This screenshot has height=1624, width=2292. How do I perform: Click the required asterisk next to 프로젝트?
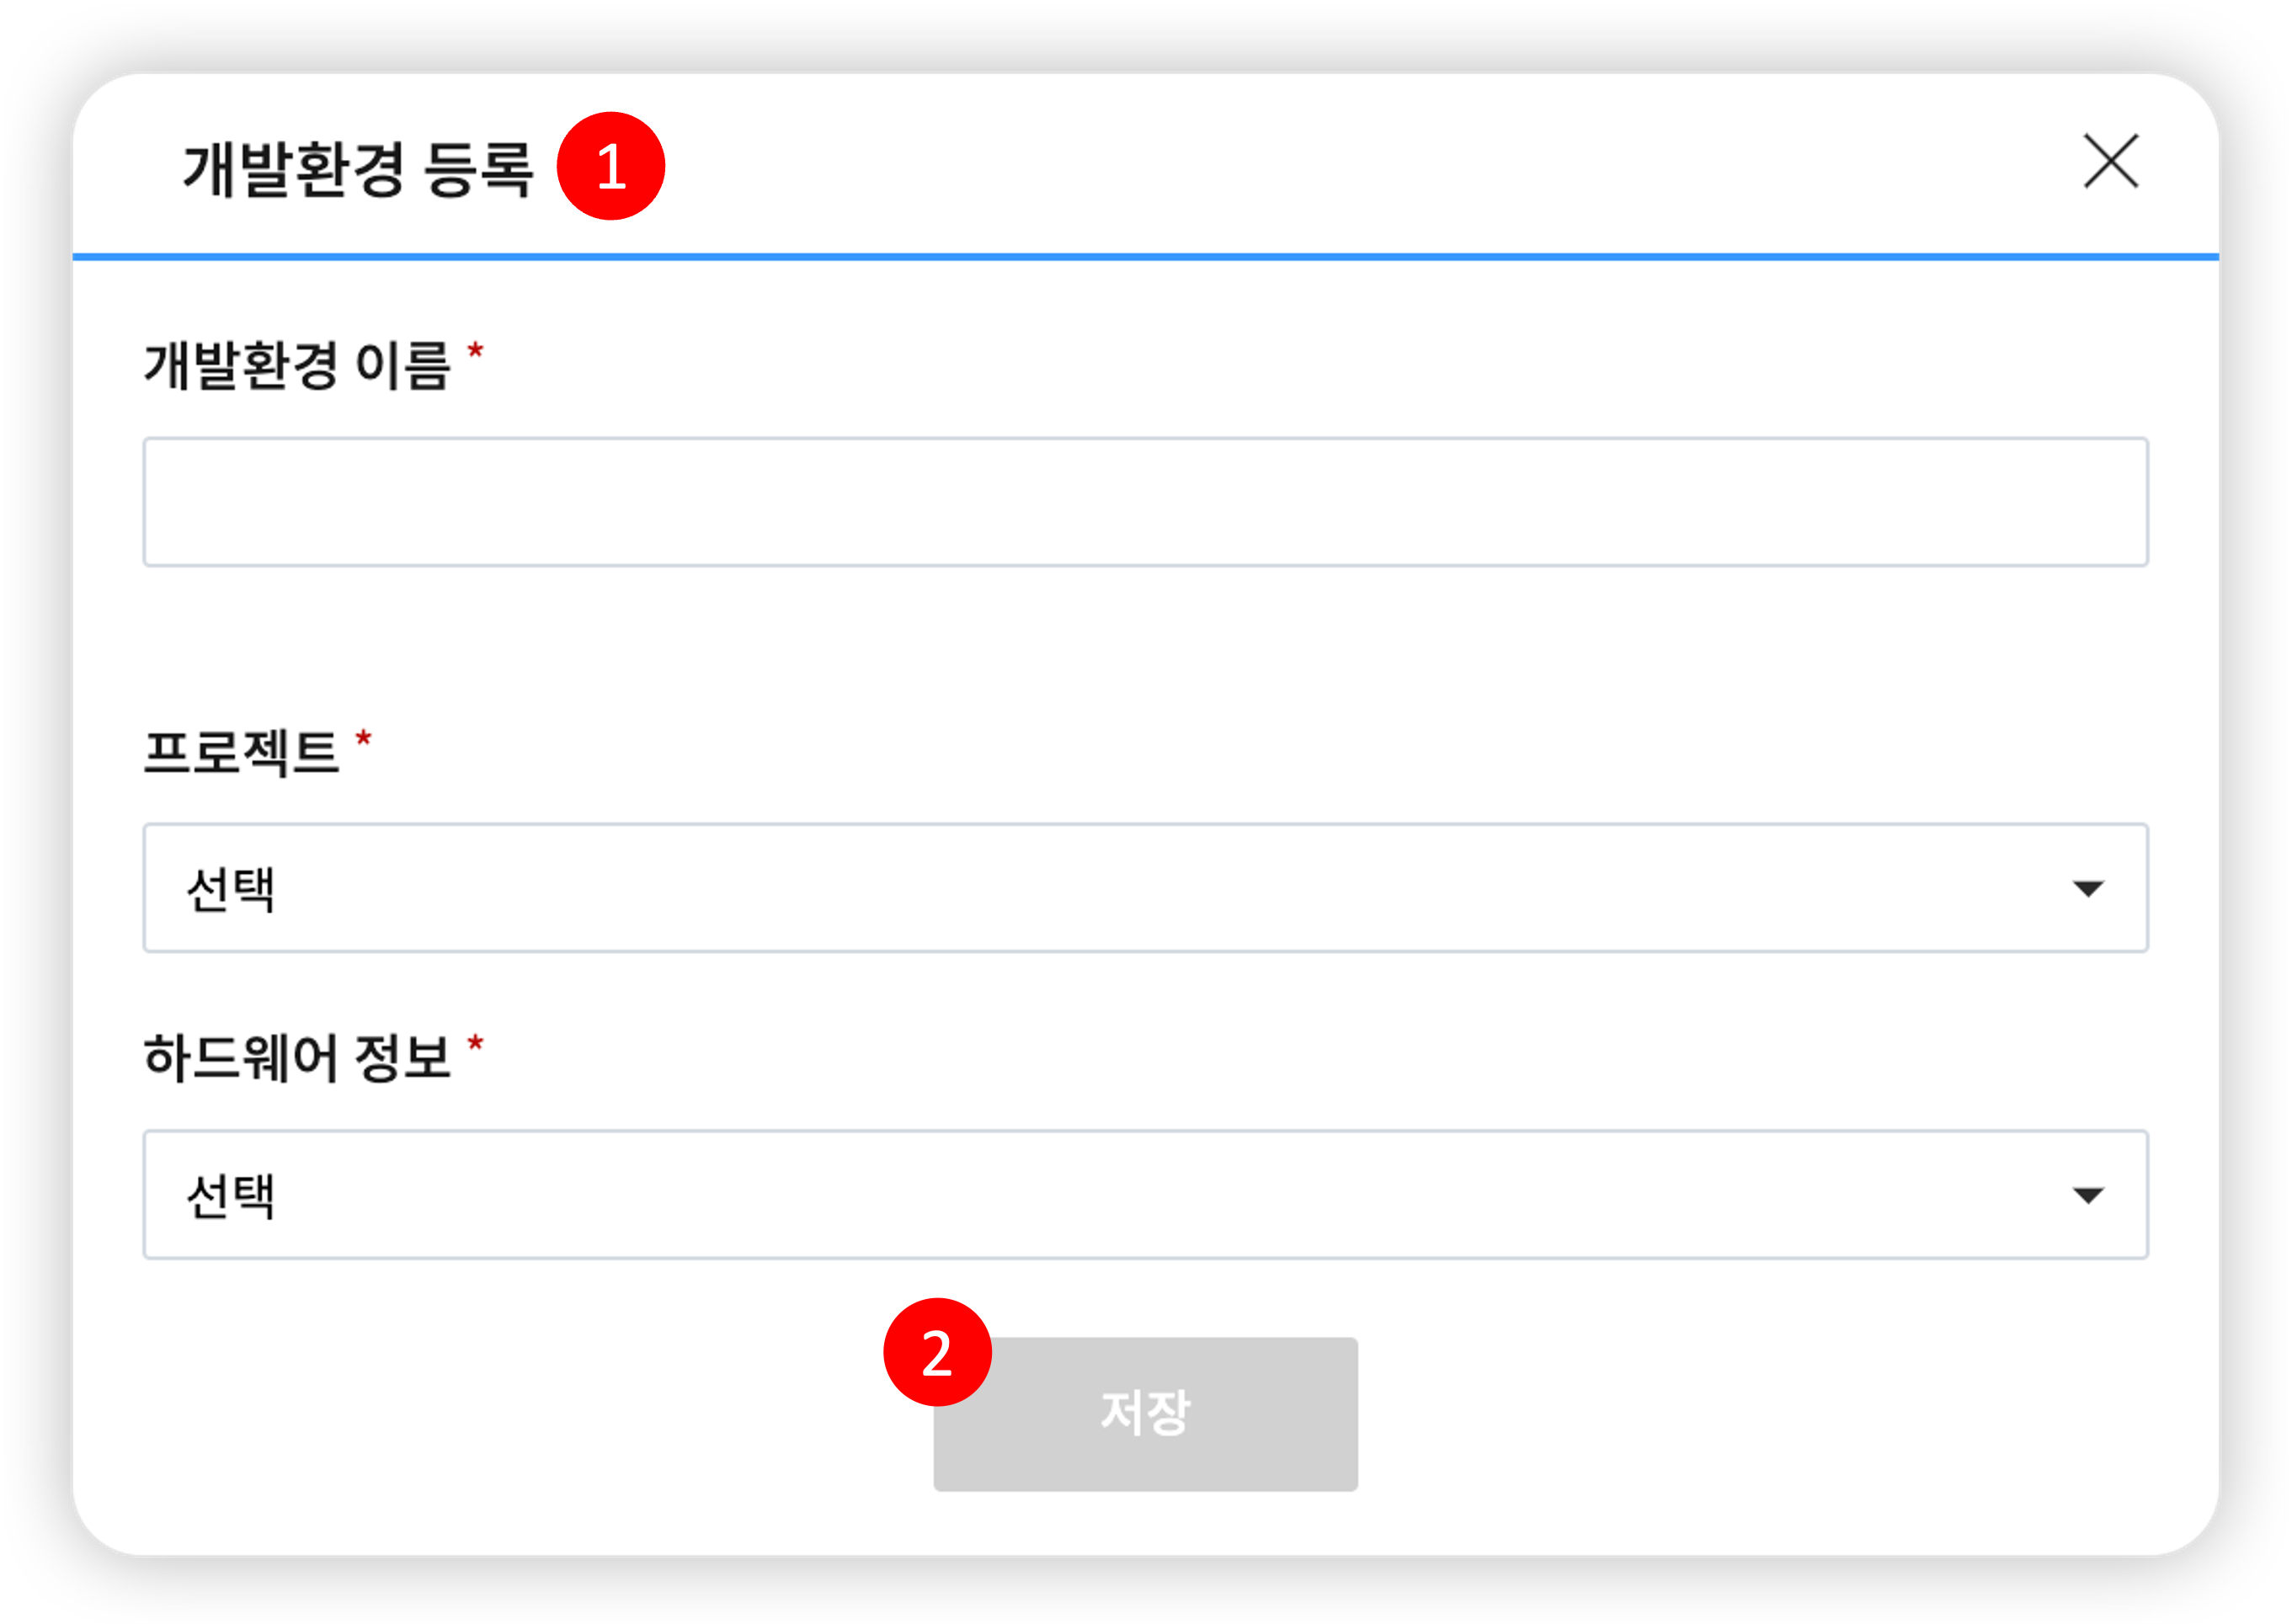pyautogui.click(x=364, y=740)
